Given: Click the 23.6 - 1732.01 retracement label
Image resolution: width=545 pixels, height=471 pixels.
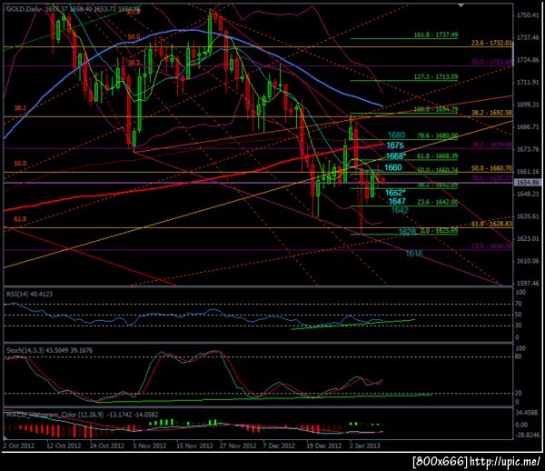Looking at the screenshot, I should coord(491,43).
